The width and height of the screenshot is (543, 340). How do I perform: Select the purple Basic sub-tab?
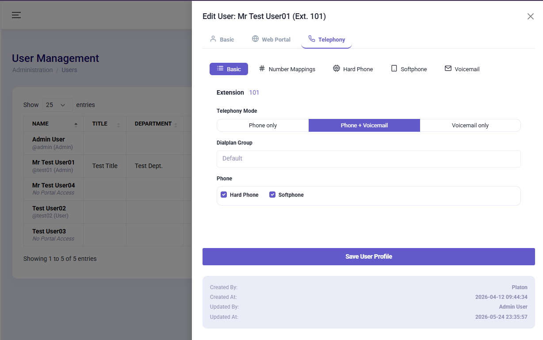point(229,69)
